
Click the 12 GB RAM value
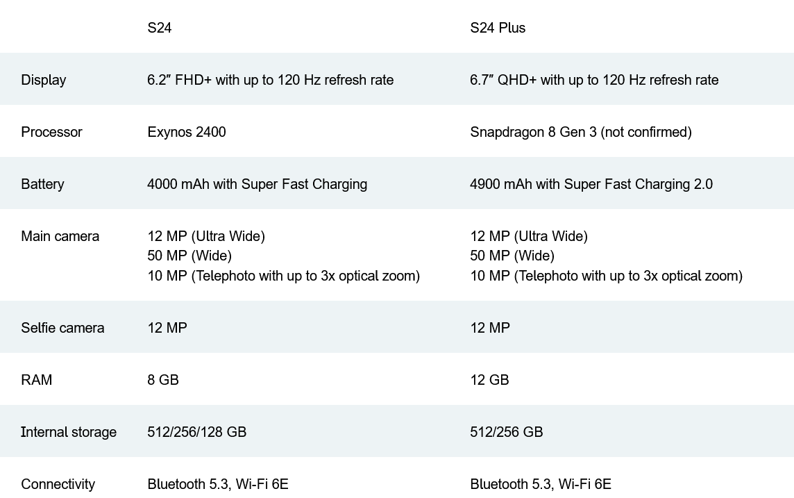coord(489,380)
